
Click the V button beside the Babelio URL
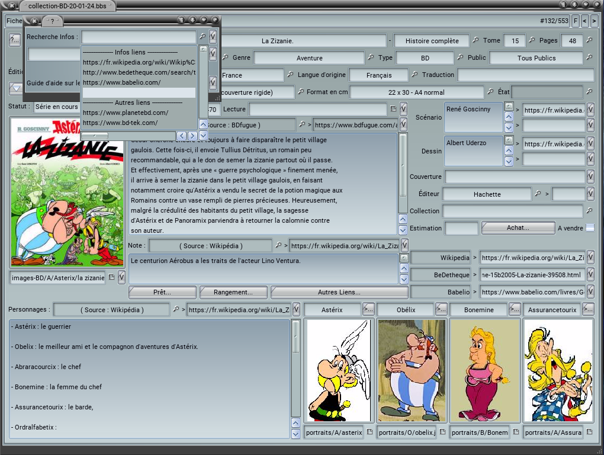tap(590, 291)
